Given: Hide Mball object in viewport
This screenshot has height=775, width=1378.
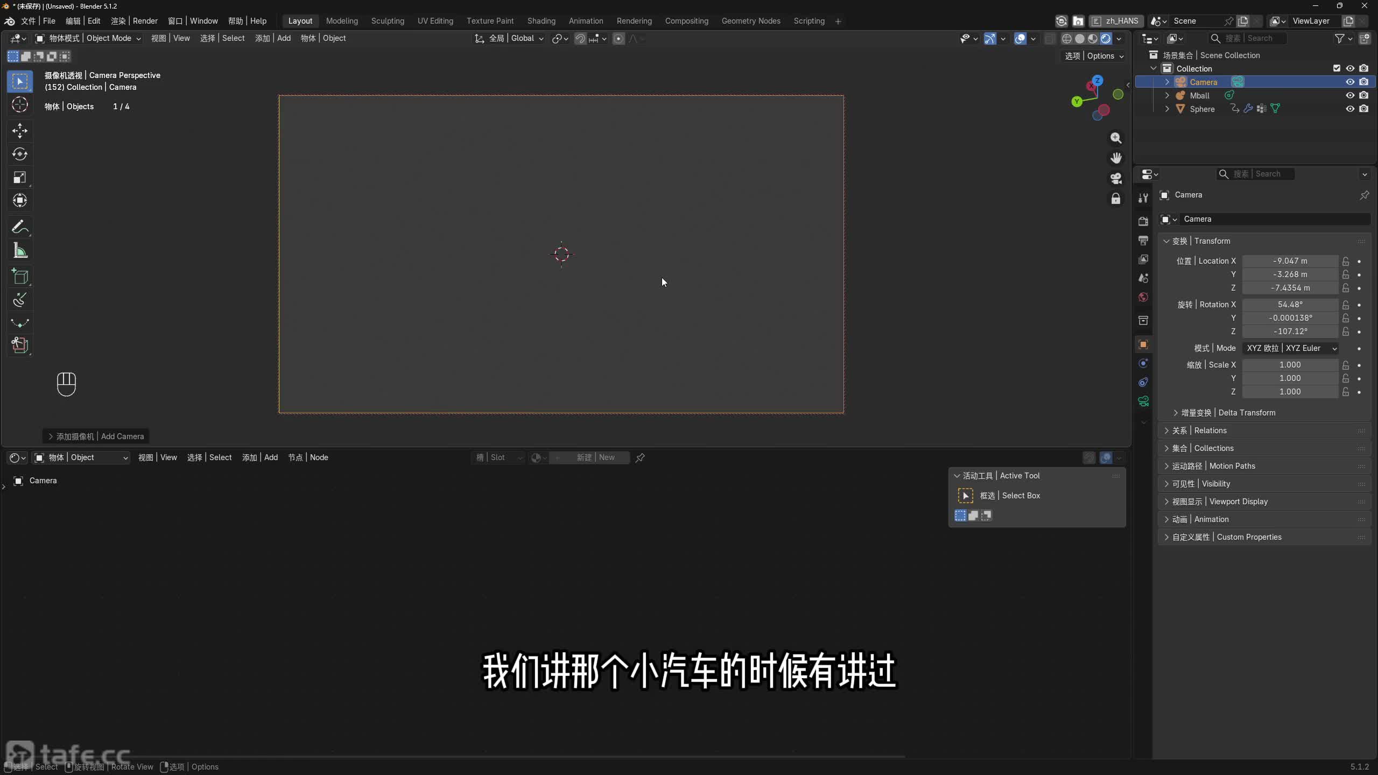Looking at the screenshot, I should pos(1350,95).
